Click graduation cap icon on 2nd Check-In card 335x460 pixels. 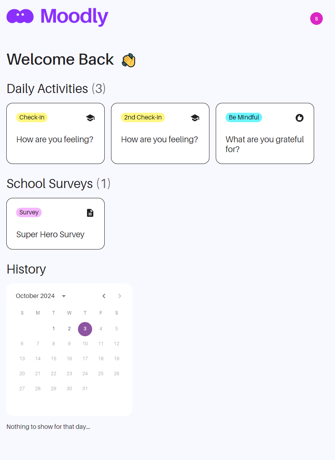pos(195,118)
